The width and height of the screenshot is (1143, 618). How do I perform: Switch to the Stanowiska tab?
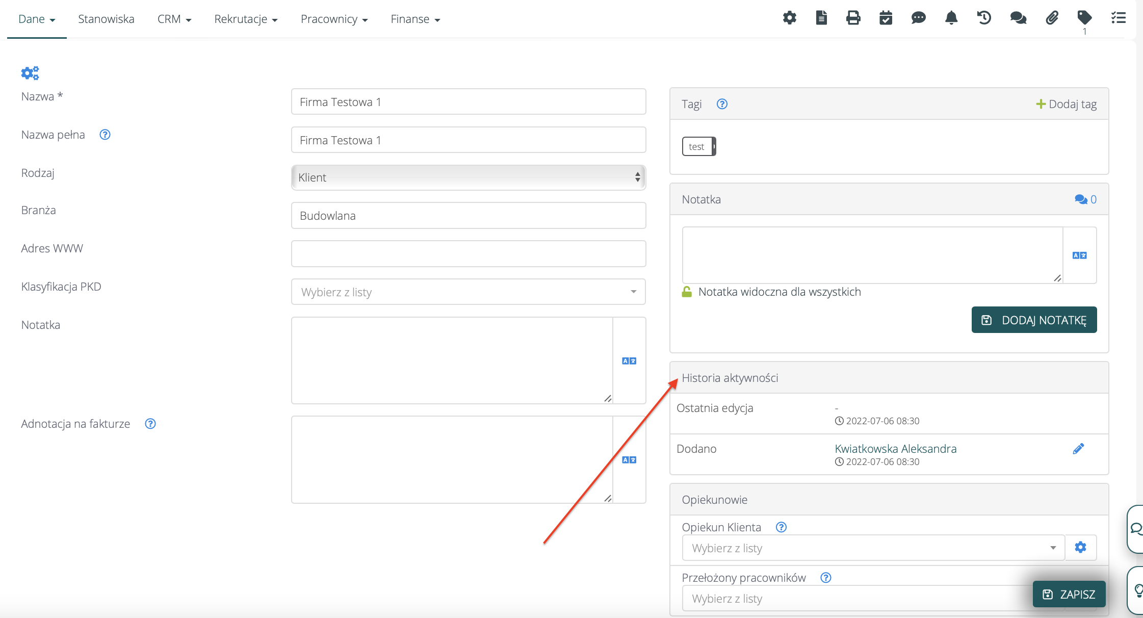click(106, 19)
